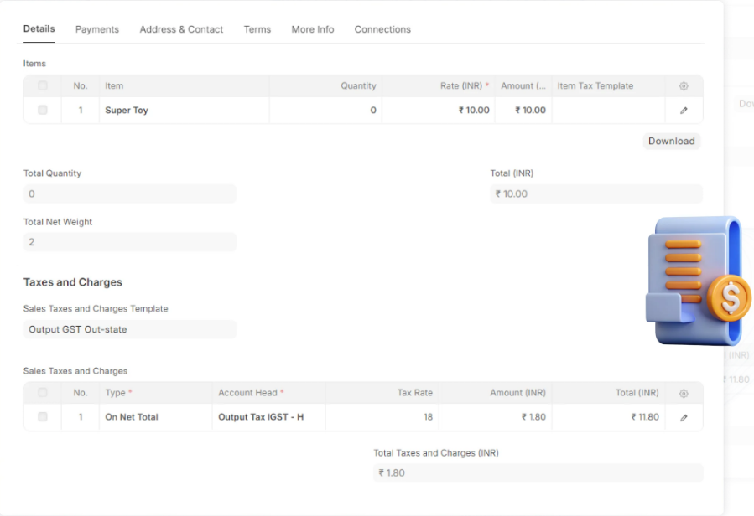Viewport: 754px width, 516px height.
Task: Open Output Tax IGST account head cell
Action: coord(268,417)
